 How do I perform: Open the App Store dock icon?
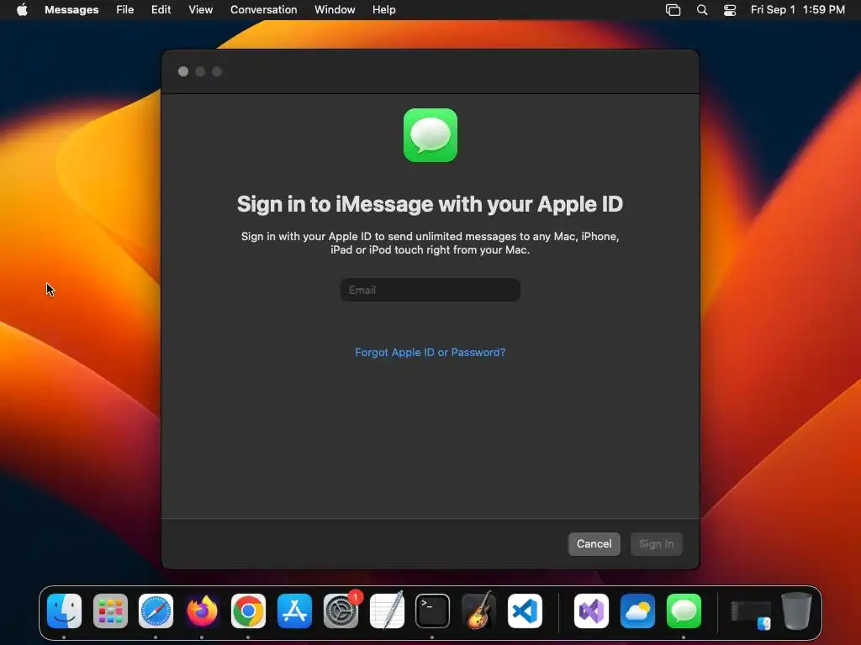click(294, 611)
